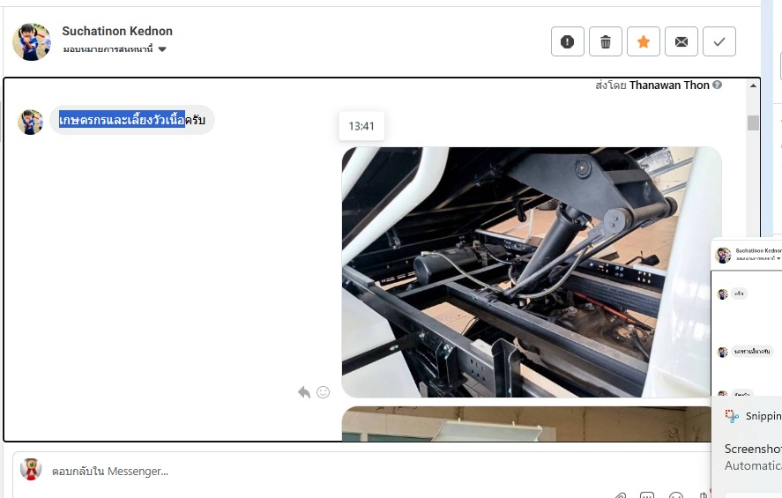
Task: Open the partially visible second photo
Action: 526,423
